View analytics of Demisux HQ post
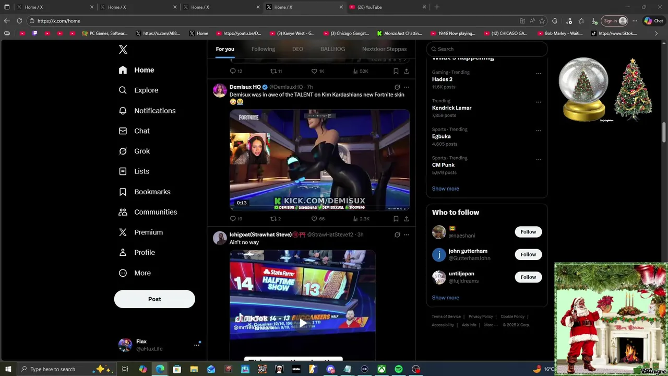The height and width of the screenshot is (376, 668). coord(361,219)
